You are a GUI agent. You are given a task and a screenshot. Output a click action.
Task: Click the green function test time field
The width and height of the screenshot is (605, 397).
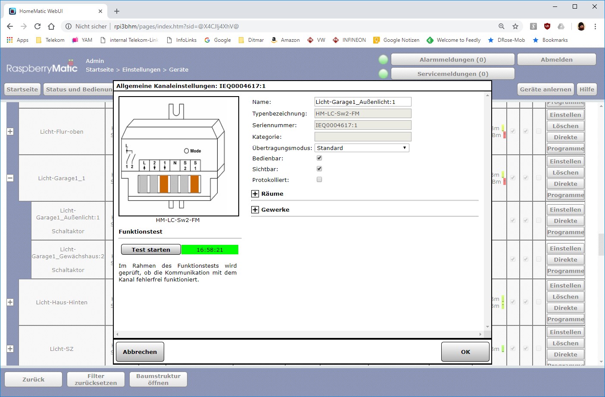(x=210, y=250)
